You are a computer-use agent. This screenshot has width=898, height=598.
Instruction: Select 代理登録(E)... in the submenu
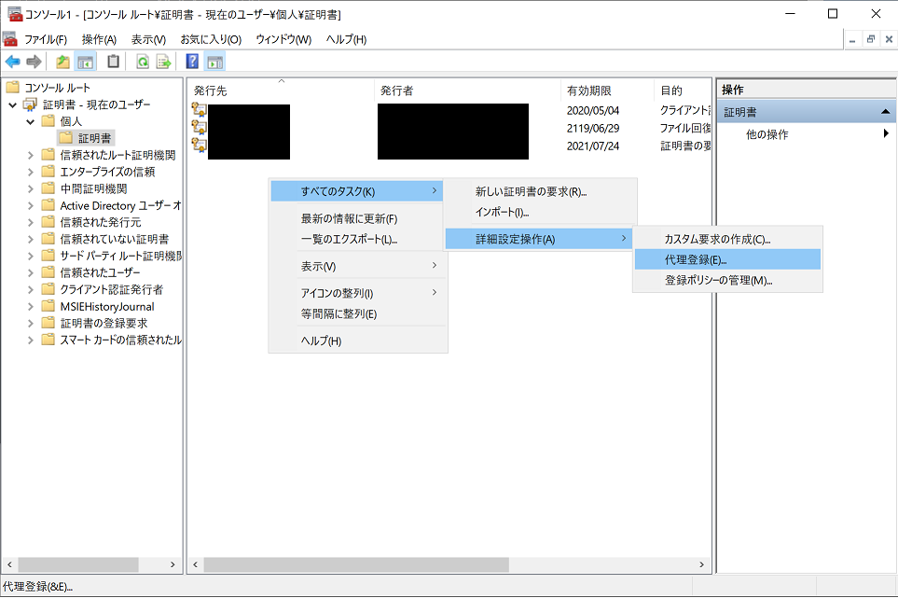click(x=696, y=259)
